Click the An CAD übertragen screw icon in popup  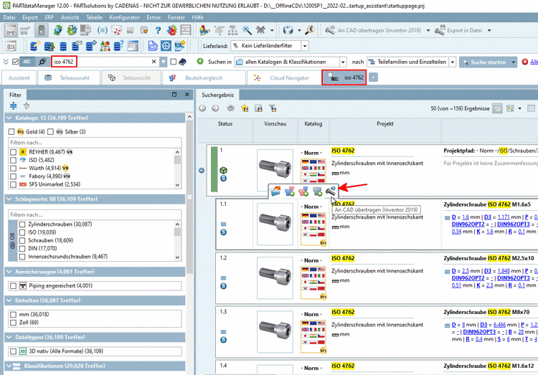331,191
